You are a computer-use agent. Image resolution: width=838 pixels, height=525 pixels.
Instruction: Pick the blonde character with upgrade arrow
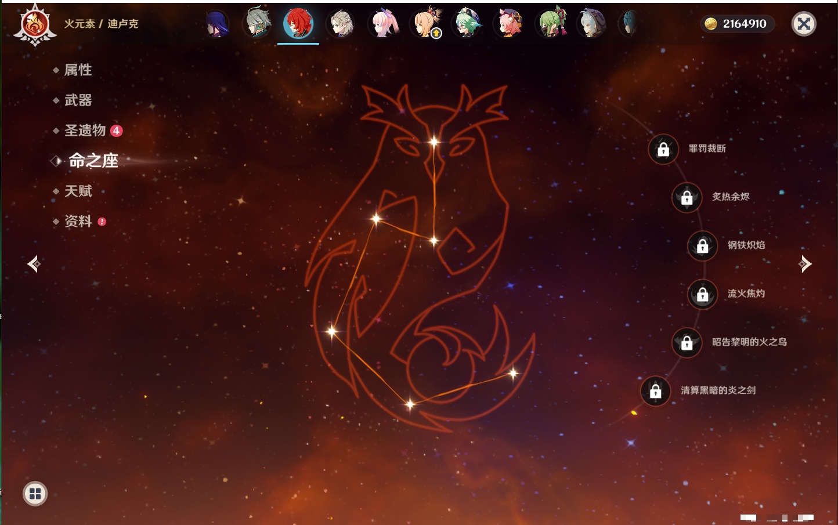point(427,24)
